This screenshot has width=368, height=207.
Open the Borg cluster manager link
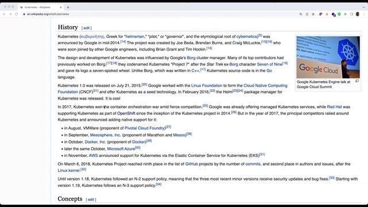click(x=191, y=57)
